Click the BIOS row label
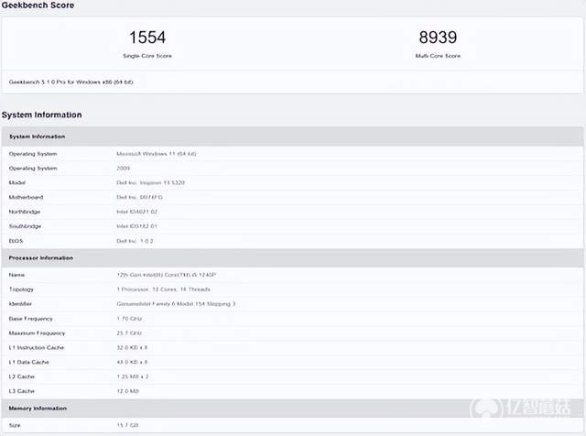This screenshot has height=436, width=586. click(x=16, y=241)
